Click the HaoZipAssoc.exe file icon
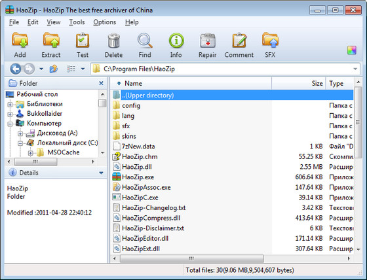Screen dimensions: 367x280 click(x=117, y=187)
